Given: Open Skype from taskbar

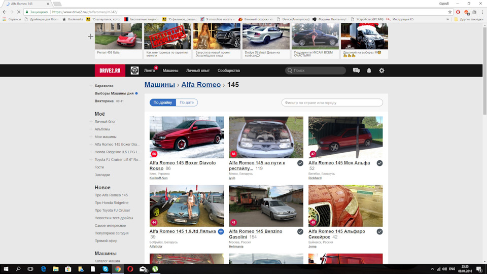Looking at the screenshot, I should coord(106,269).
